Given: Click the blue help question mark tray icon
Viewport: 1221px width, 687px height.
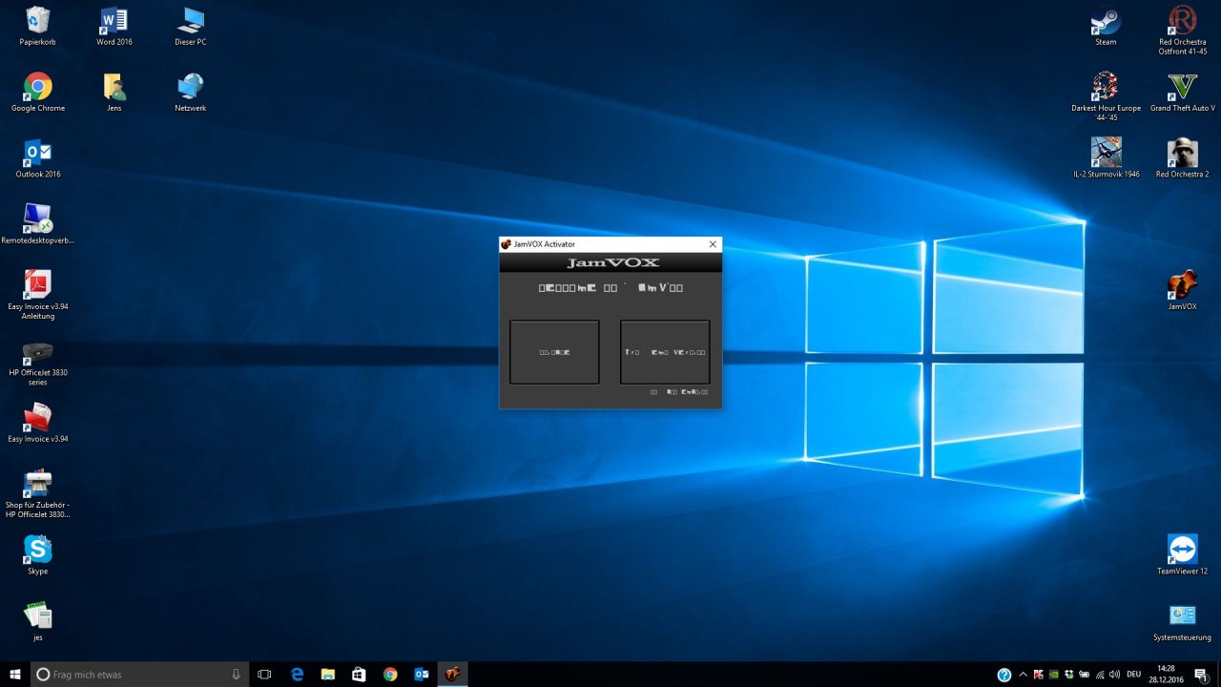Looking at the screenshot, I should pos(1004,675).
